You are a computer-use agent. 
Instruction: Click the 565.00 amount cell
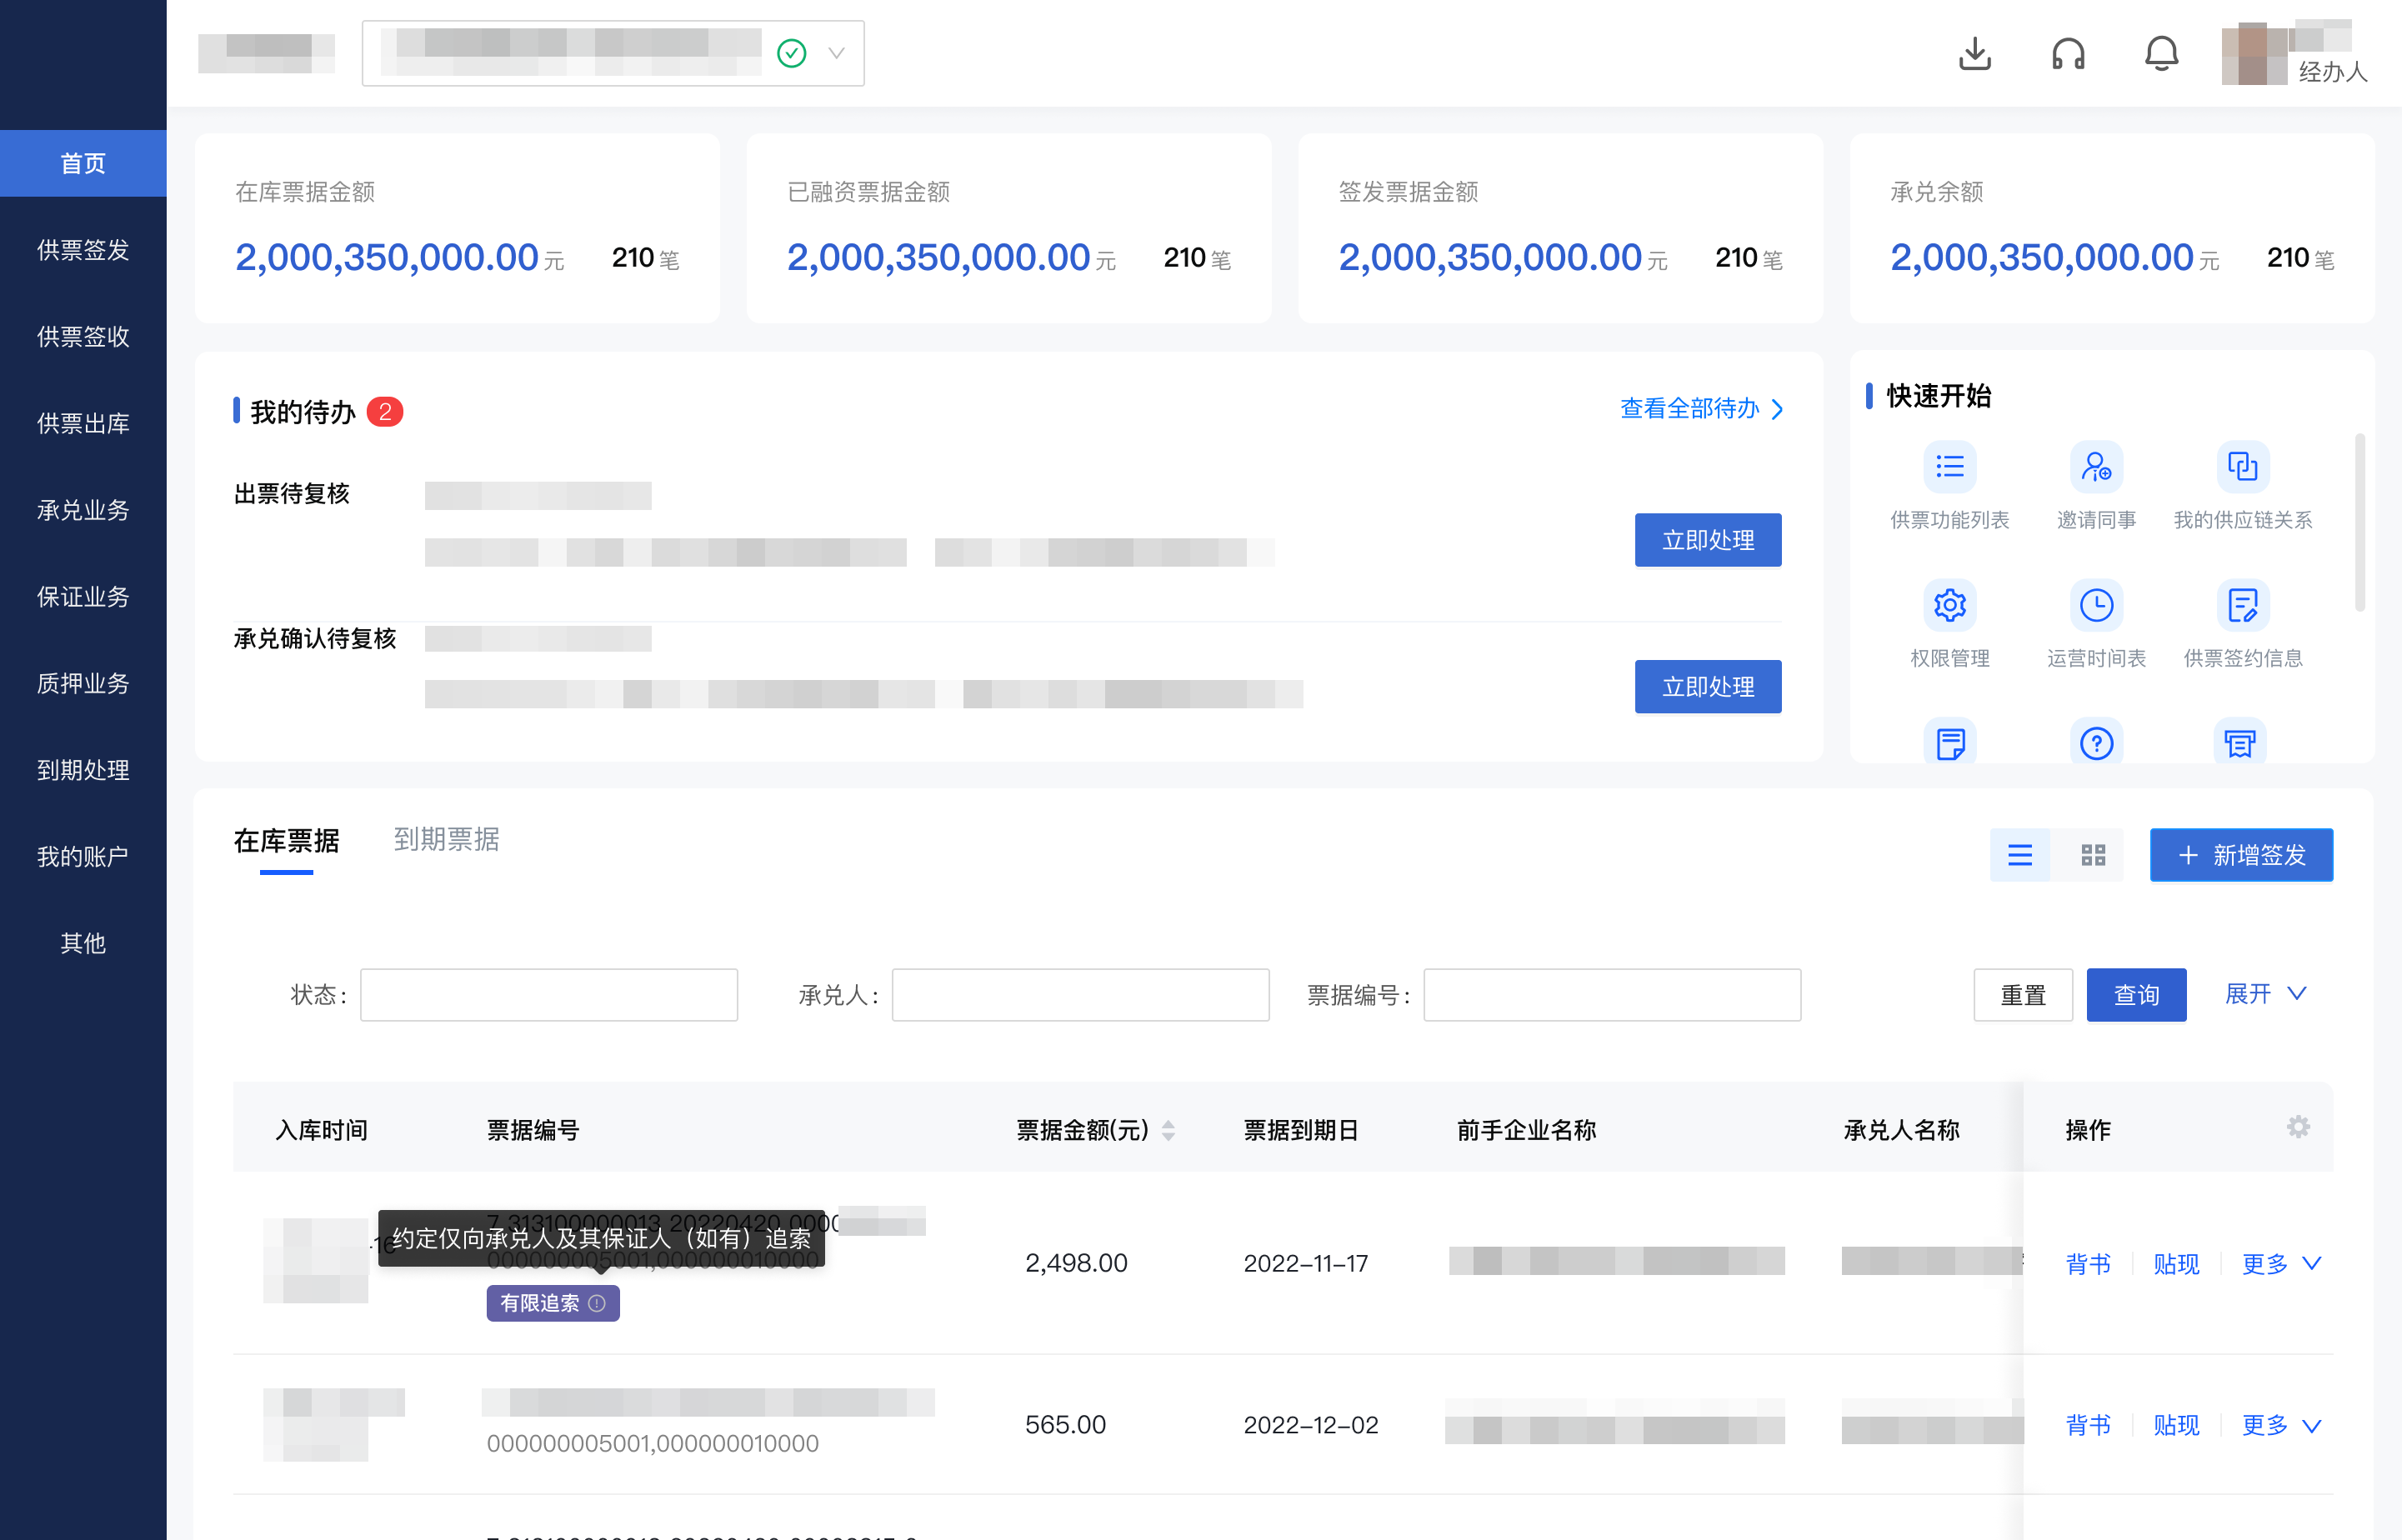tap(1065, 1425)
